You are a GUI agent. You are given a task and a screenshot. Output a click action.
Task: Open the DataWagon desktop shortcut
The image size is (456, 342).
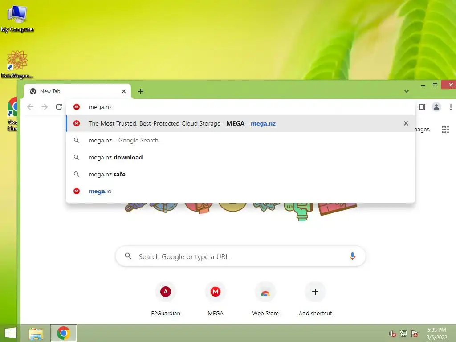click(17, 64)
